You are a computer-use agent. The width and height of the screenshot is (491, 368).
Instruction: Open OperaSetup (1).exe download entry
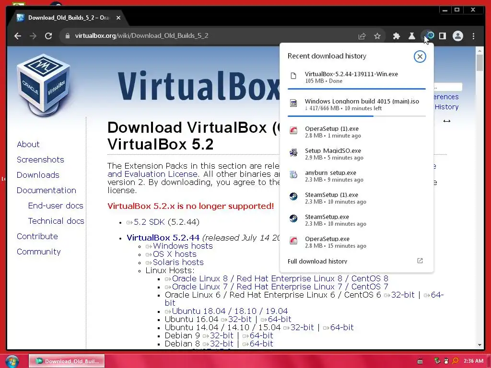coord(357,132)
